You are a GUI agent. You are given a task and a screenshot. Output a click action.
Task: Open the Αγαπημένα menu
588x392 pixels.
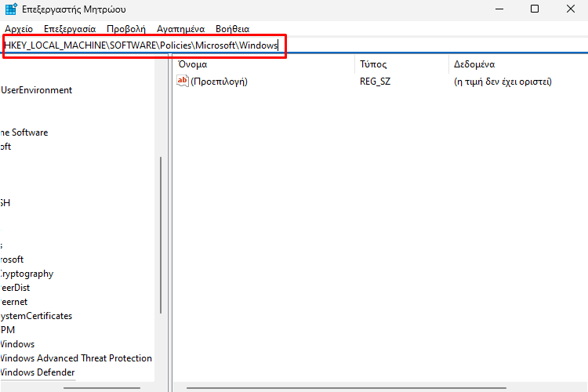pos(181,29)
